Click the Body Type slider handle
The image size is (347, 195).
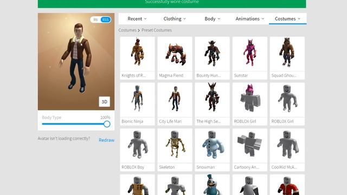tap(107, 124)
